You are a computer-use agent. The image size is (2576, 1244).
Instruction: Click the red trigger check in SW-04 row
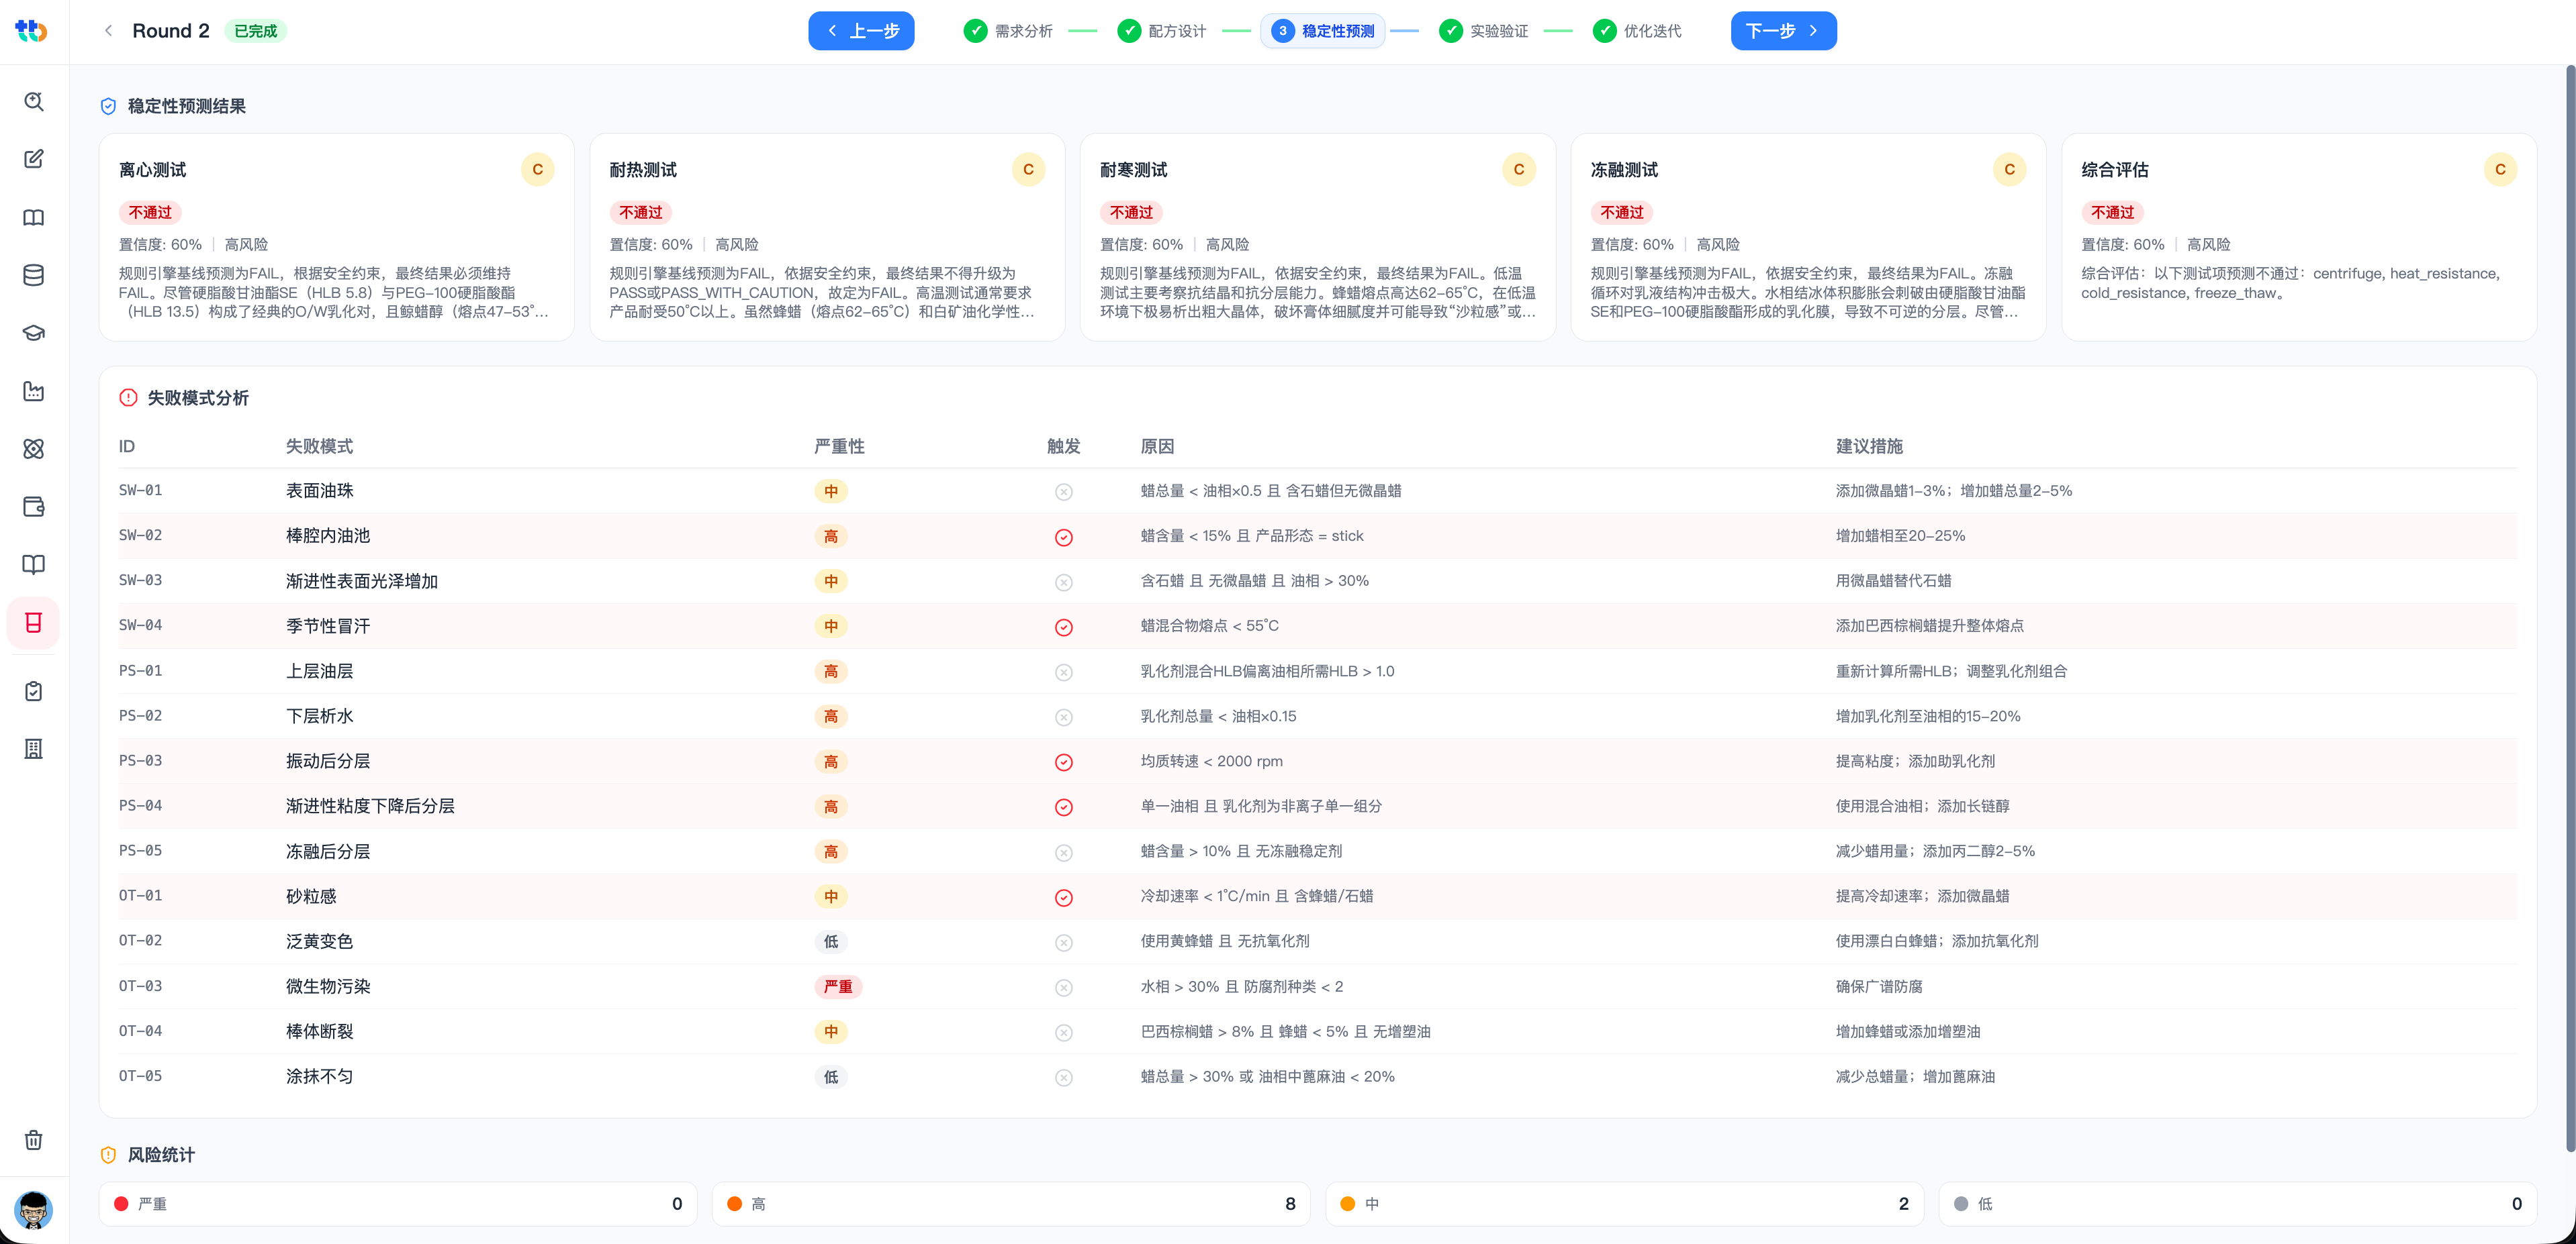pos(1064,627)
